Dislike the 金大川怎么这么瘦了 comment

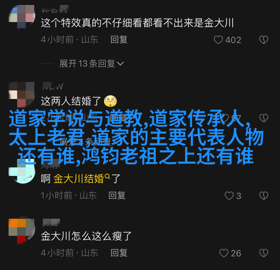click(263, 253)
